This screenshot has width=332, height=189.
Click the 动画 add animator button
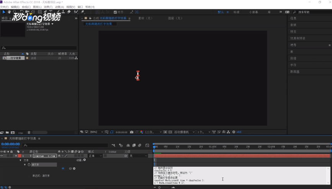tap(85, 160)
